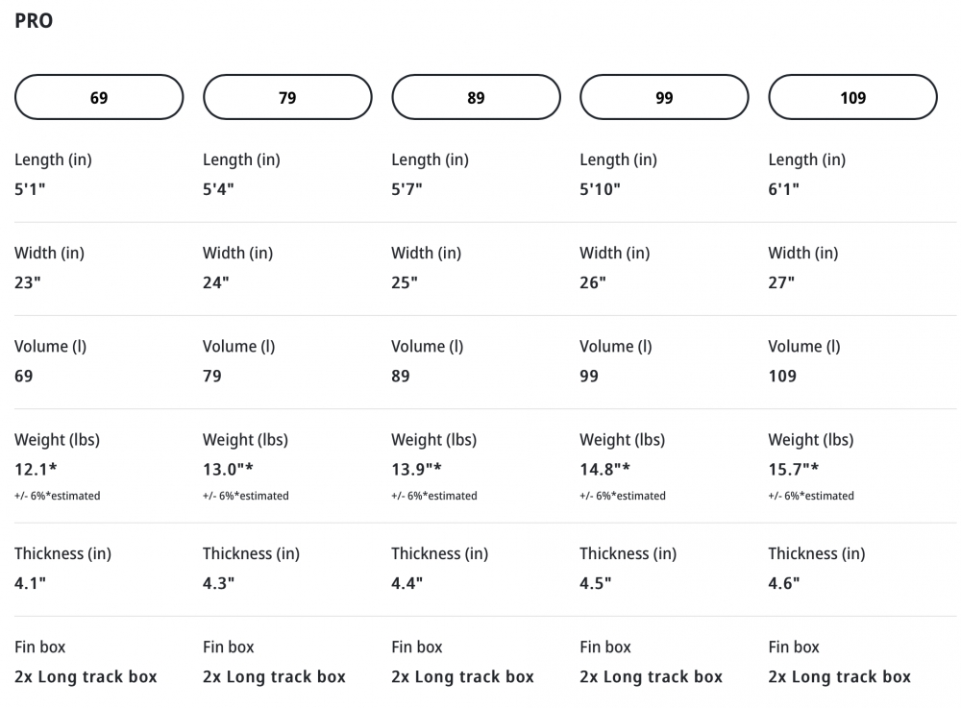Select the 109 size pill button

[852, 97]
